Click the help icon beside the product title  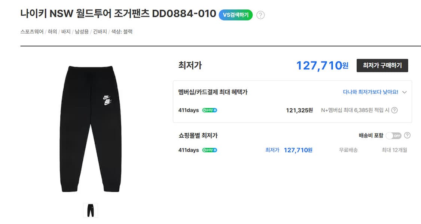point(261,15)
